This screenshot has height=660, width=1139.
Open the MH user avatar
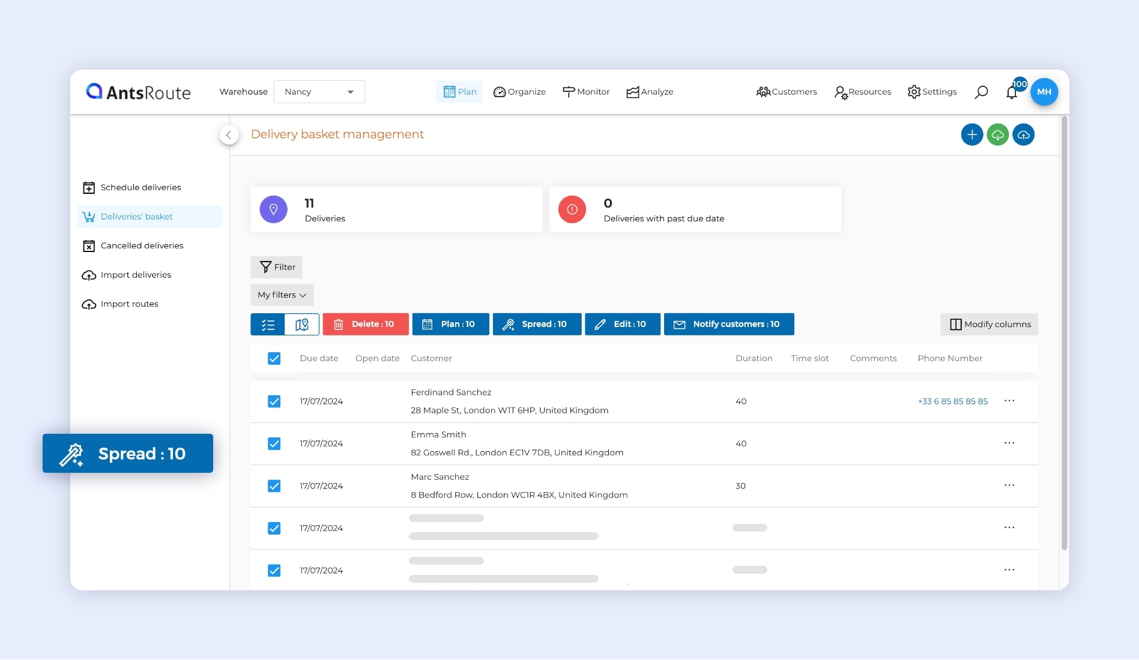[x=1044, y=92]
